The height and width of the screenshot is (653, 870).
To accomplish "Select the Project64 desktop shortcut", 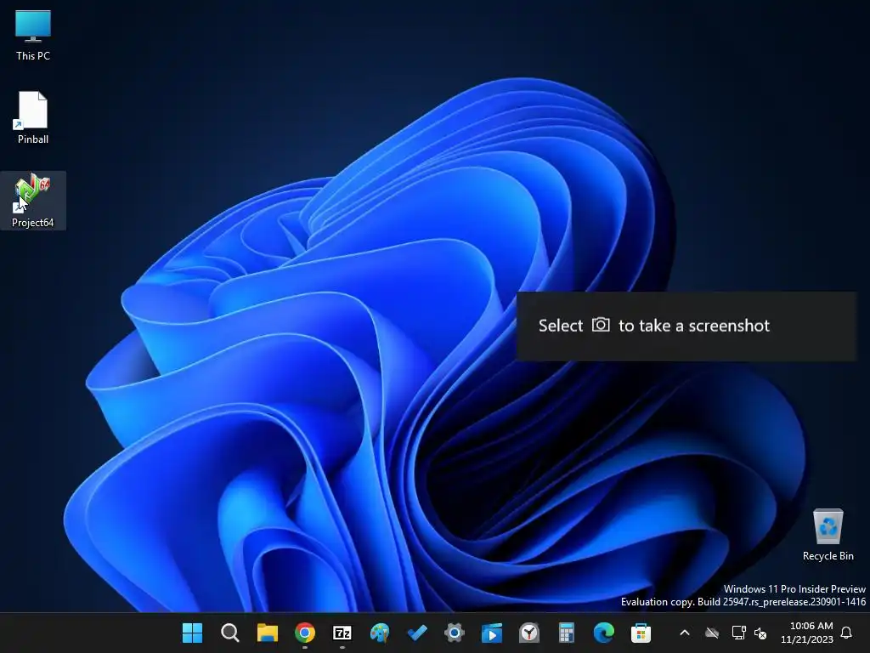I will click(33, 201).
